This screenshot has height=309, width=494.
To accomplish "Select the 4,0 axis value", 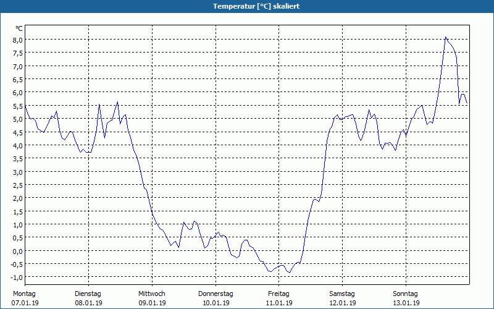I will (x=18, y=145).
